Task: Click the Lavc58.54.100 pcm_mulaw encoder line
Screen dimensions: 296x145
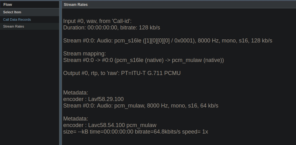Action: [x=110, y=125]
